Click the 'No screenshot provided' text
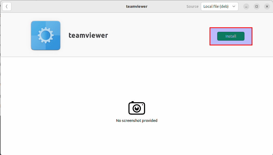Viewport: 273px width, 155px height. click(136, 121)
